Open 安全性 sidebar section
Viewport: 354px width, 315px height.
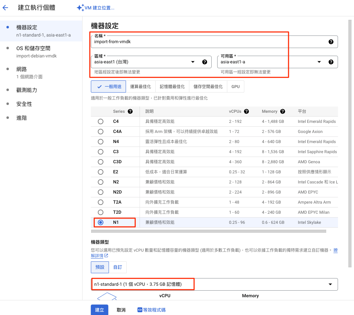(x=41, y=104)
